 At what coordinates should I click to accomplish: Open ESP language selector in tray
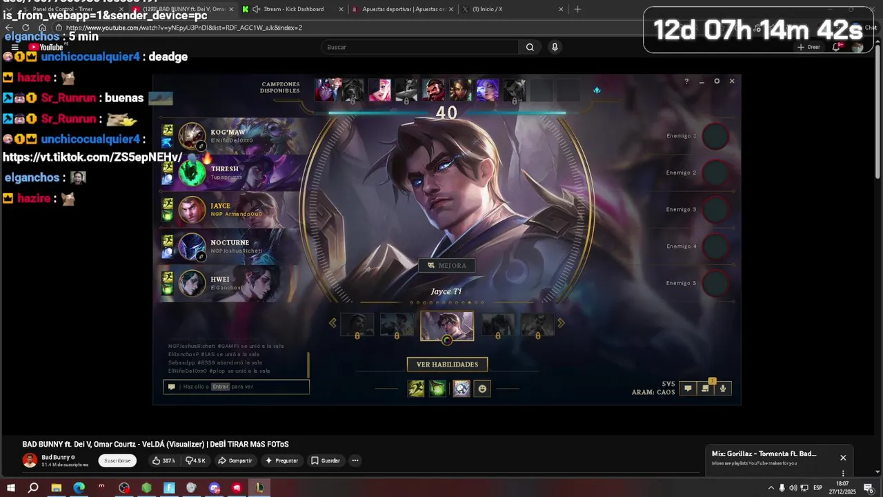817,488
